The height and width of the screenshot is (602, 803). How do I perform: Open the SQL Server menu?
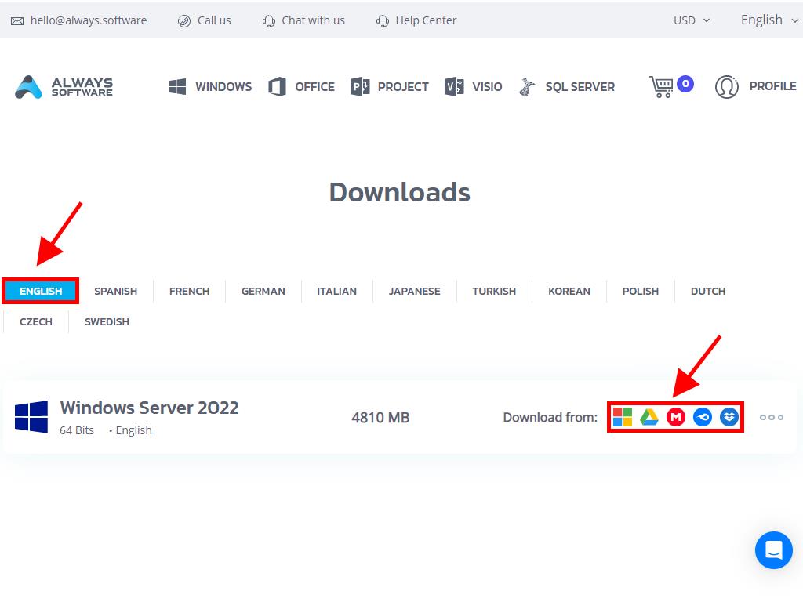tap(567, 86)
